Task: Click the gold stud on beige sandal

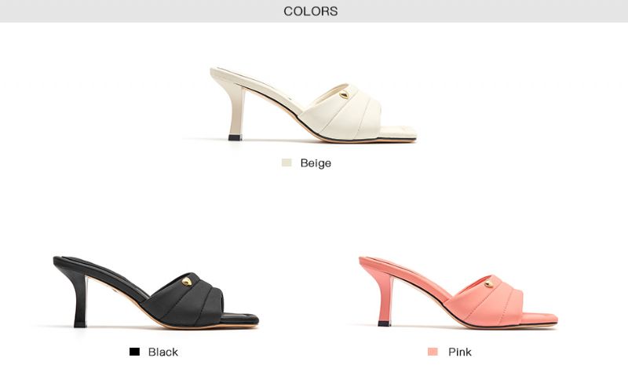Action: [x=344, y=95]
